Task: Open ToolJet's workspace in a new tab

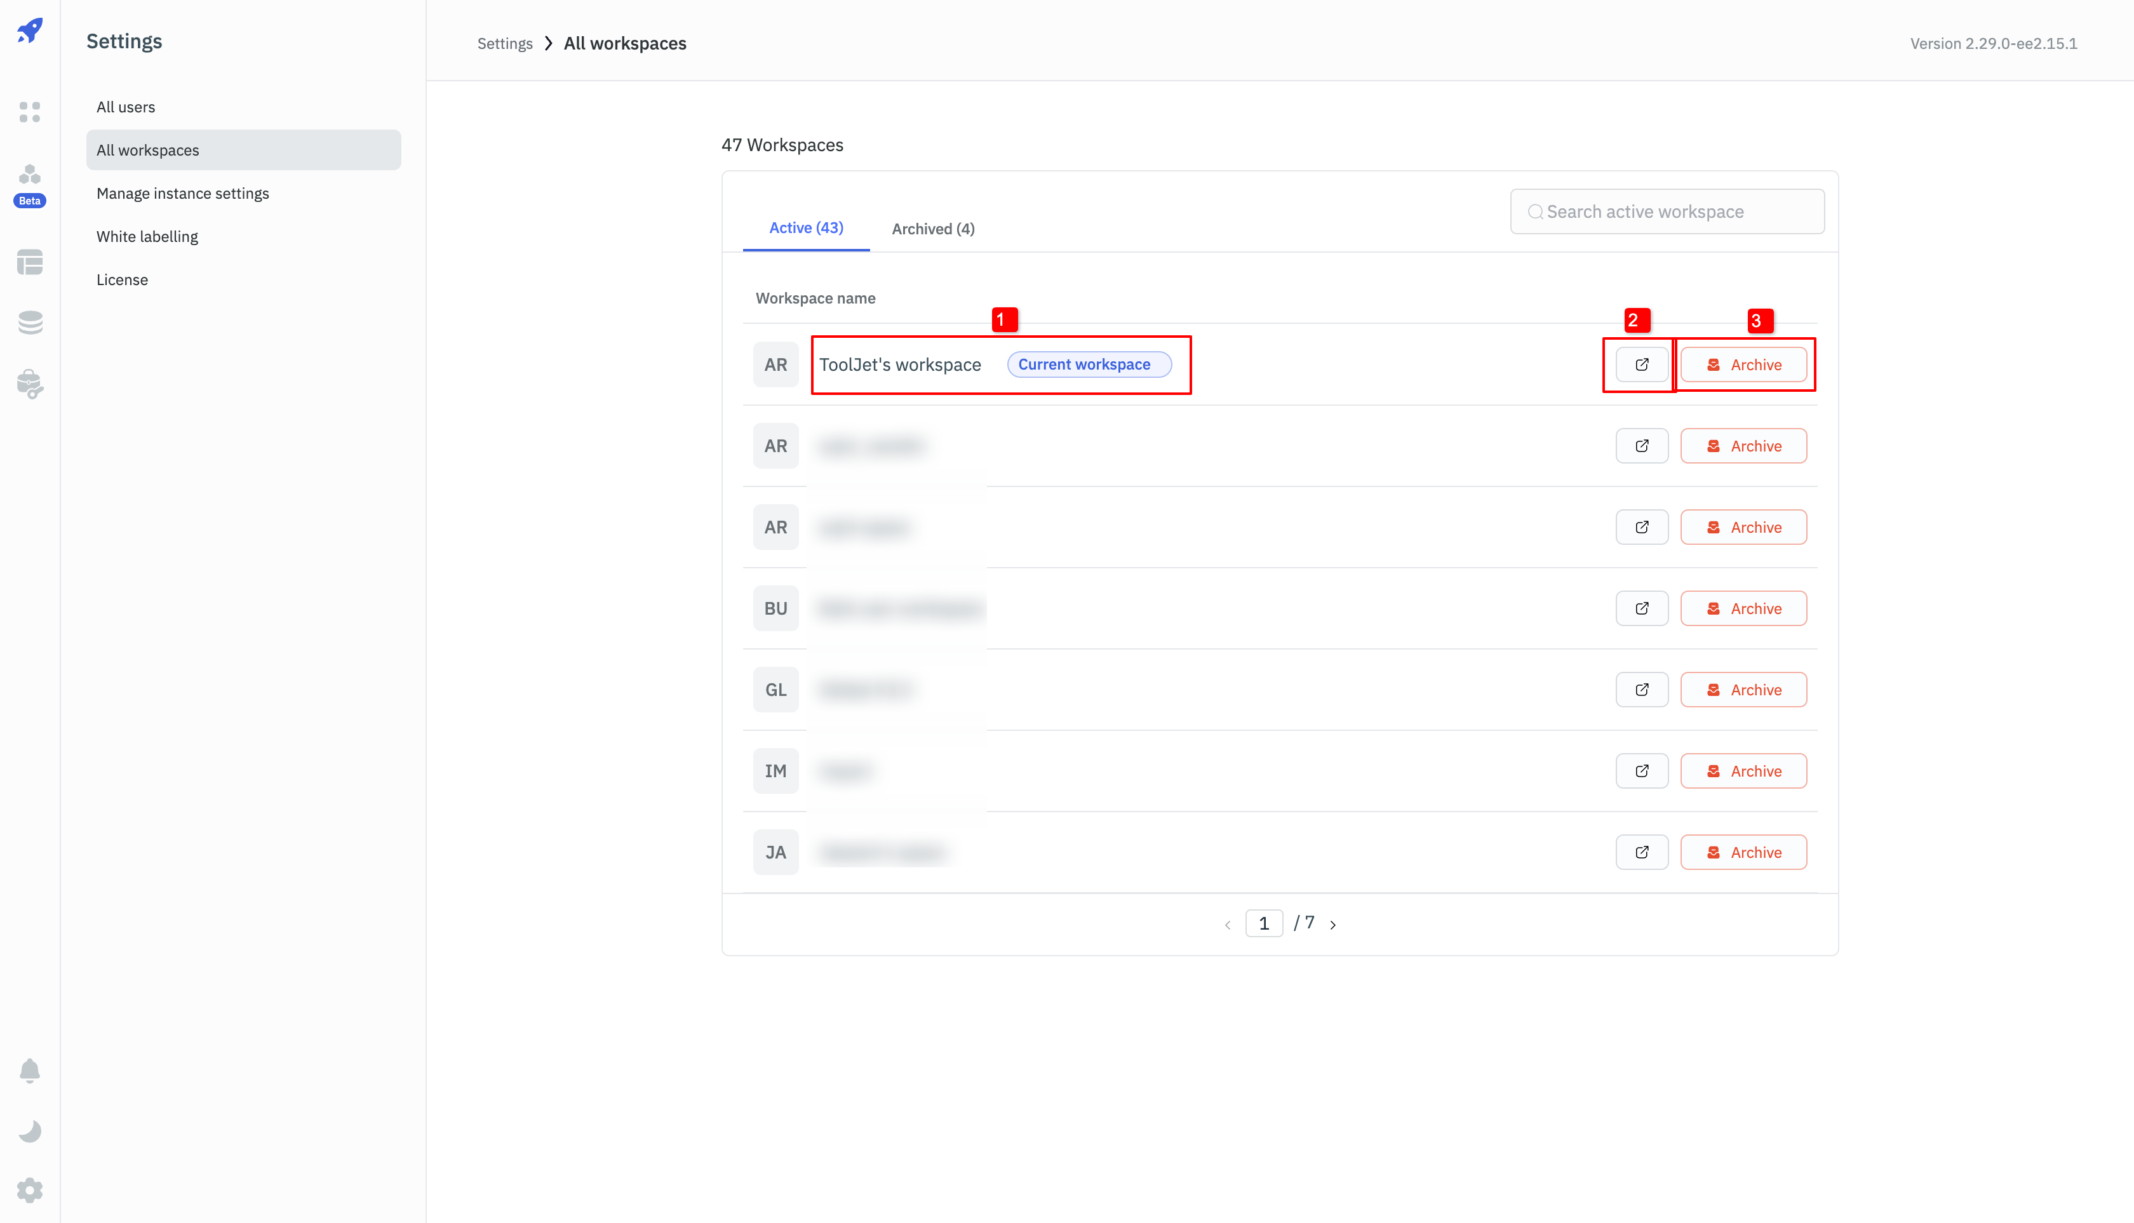Action: point(1642,364)
